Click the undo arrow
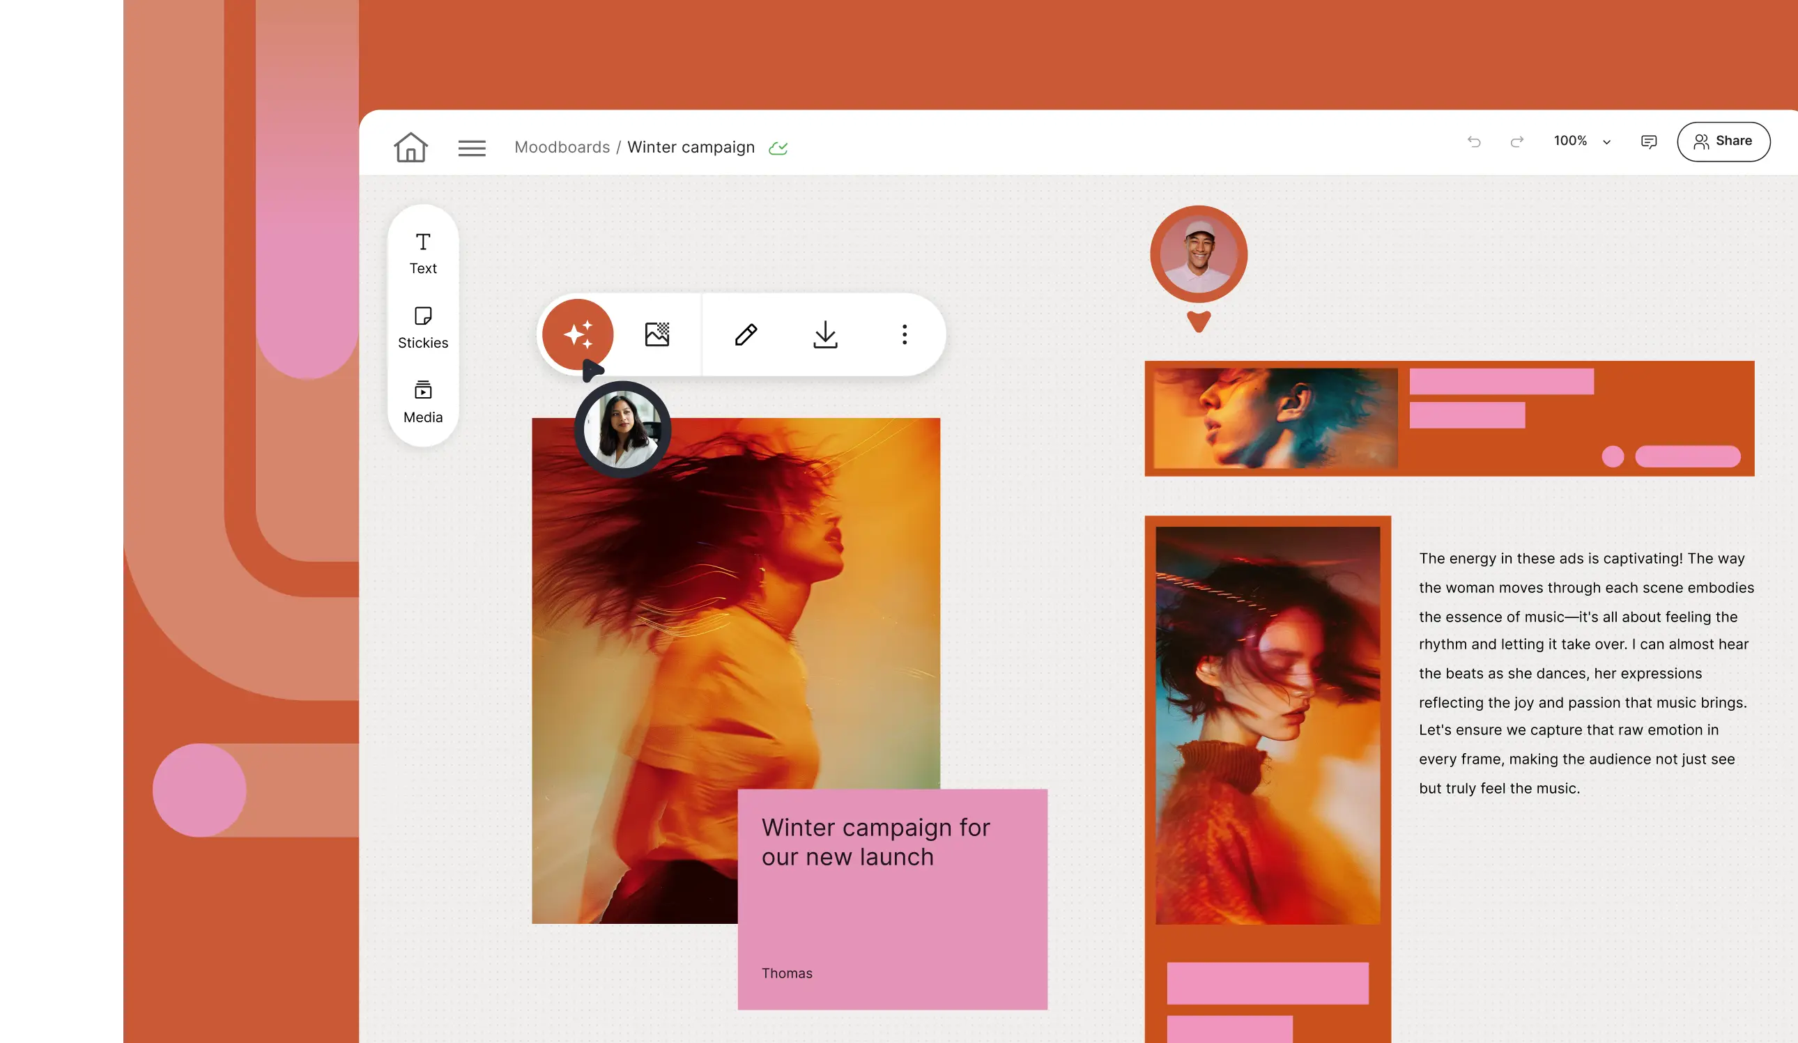 point(1473,141)
